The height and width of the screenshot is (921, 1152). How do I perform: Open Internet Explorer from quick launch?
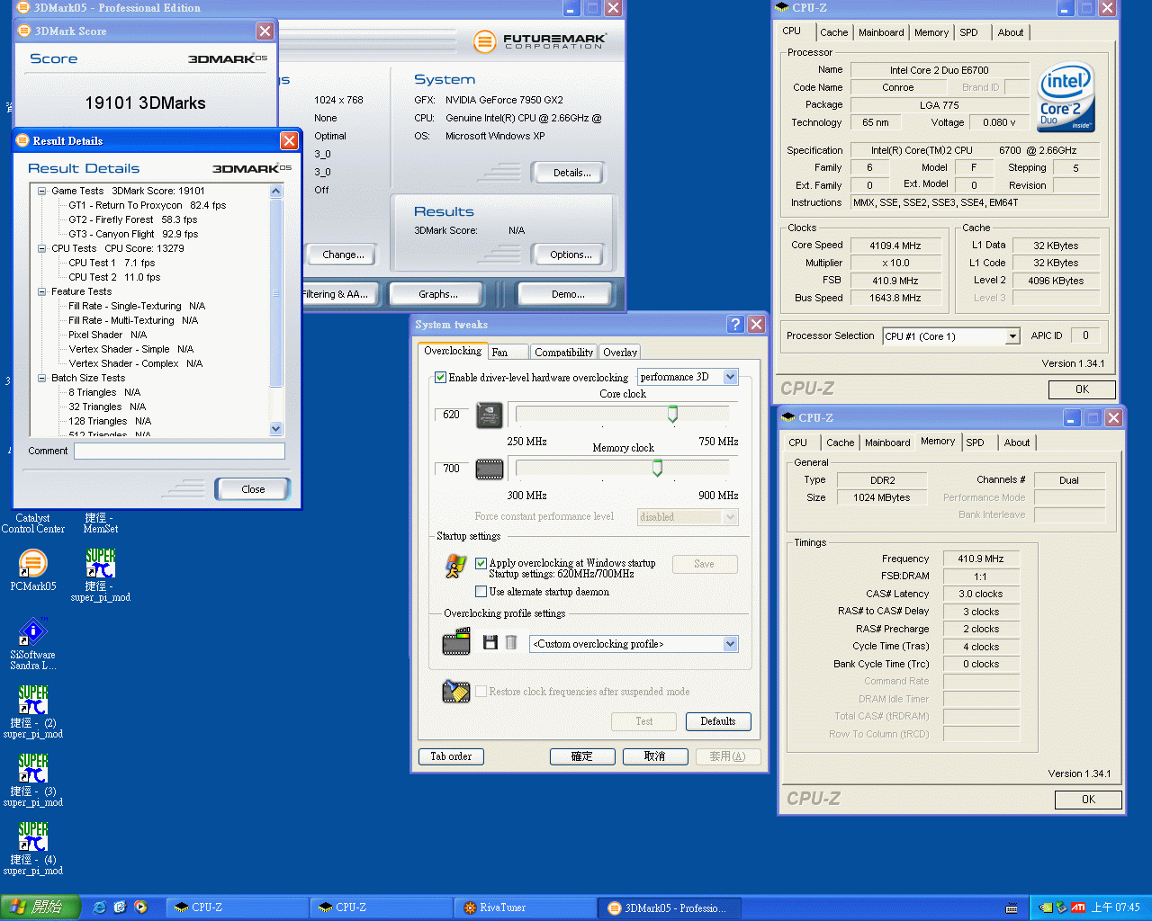(x=99, y=908)
